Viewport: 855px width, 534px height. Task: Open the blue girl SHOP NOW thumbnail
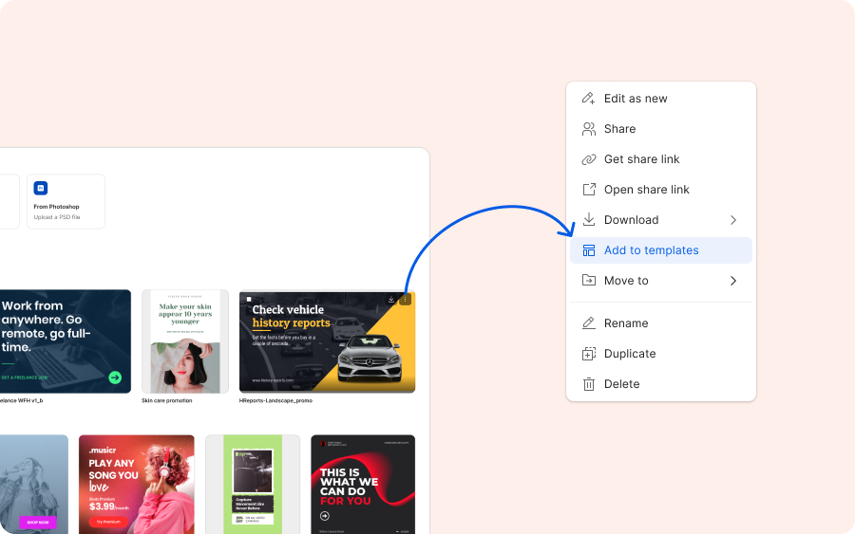34,485
